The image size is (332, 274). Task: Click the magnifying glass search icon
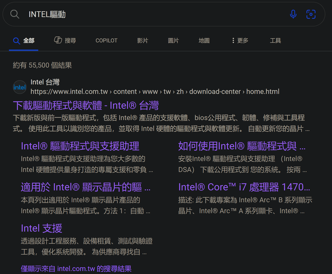tap(15, 14)
